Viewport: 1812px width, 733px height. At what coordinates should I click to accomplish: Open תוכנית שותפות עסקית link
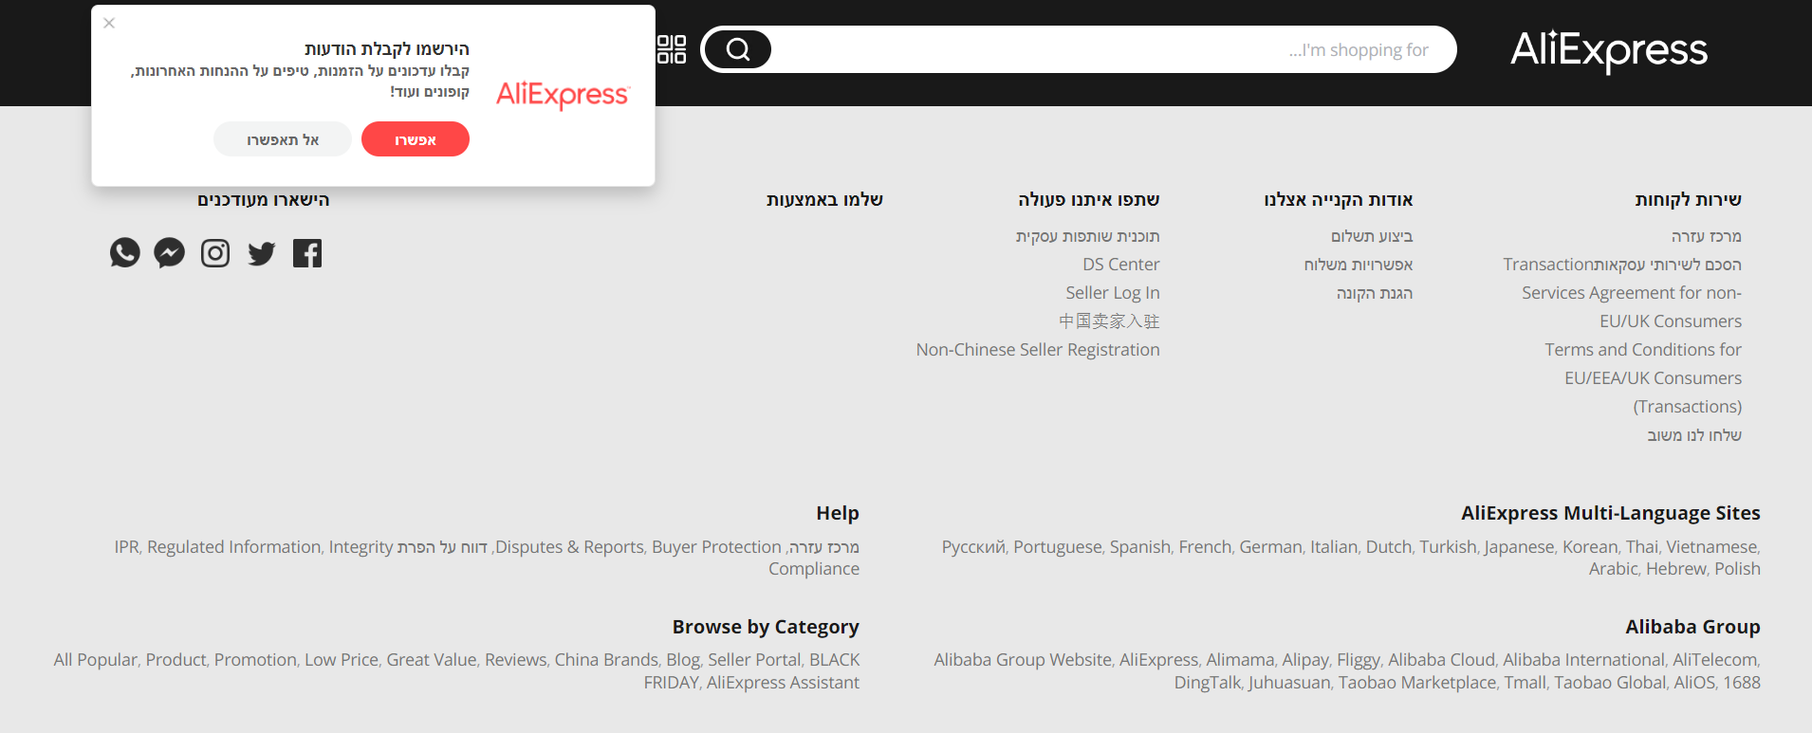[1088, 236]
